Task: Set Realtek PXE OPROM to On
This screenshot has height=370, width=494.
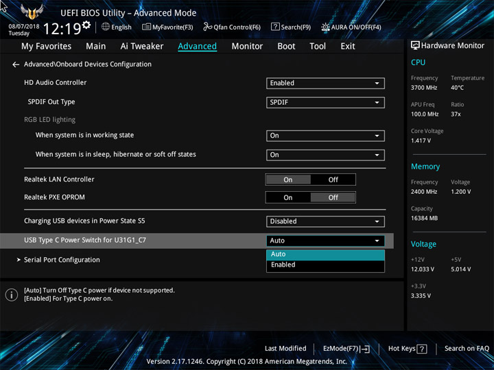Action: click(288, 197)
